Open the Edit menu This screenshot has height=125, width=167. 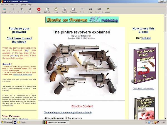click(7, 4)
